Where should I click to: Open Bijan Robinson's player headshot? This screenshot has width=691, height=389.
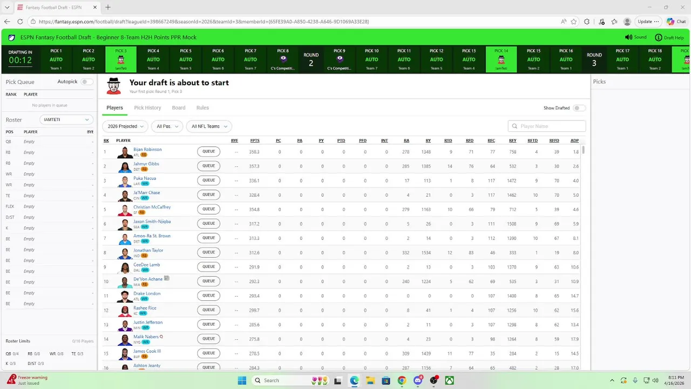tap(125, 152)
